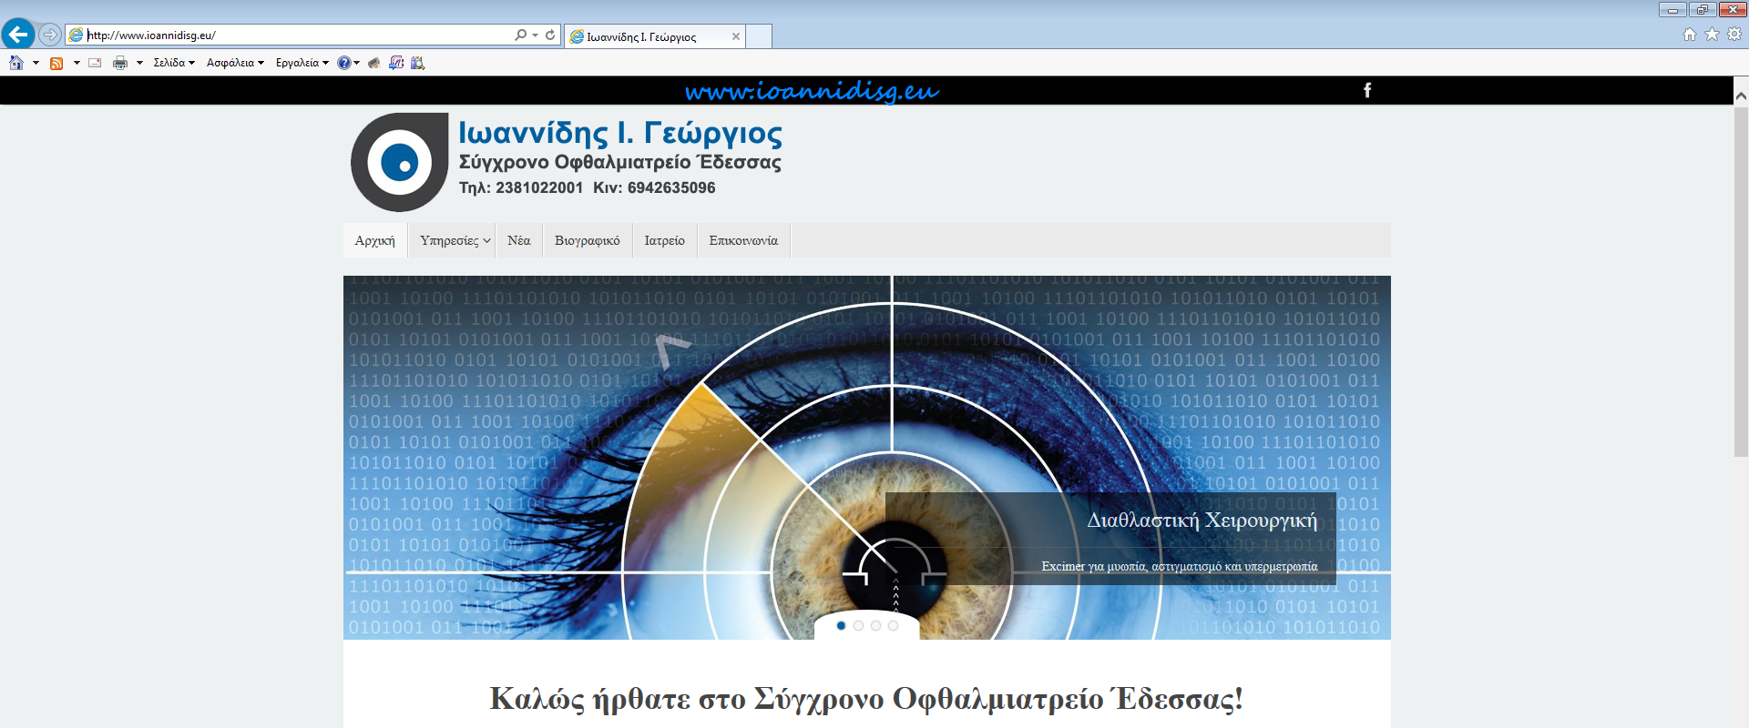Image resolution: width=1749 pixels, height=728 pixels.
Task: Go back with the browser back arrow
Action: click(x=18, y=35)
